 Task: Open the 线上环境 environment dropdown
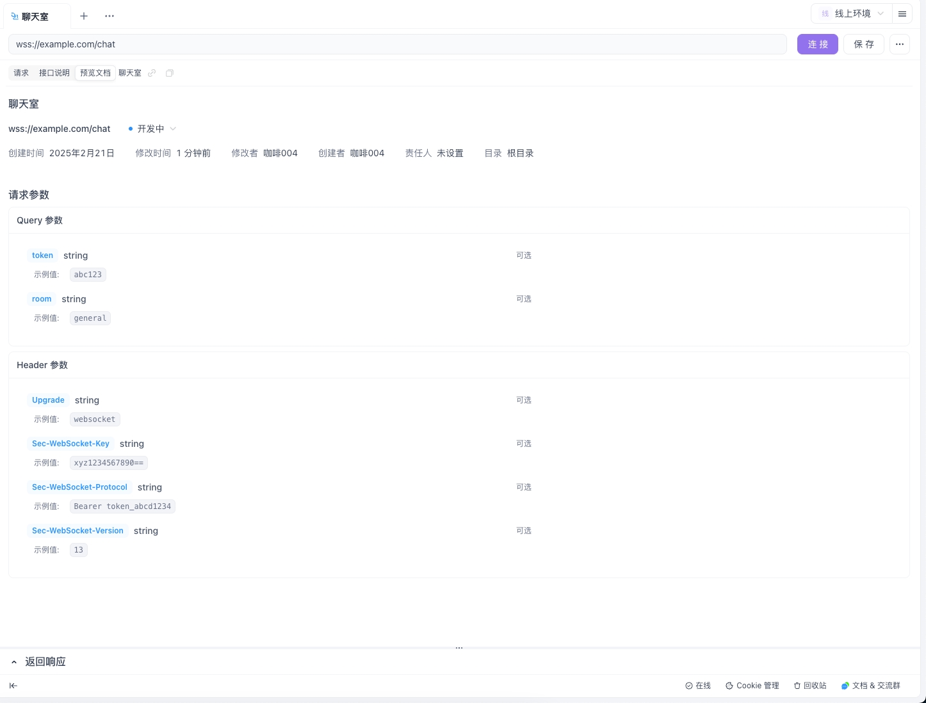(852, 13)
